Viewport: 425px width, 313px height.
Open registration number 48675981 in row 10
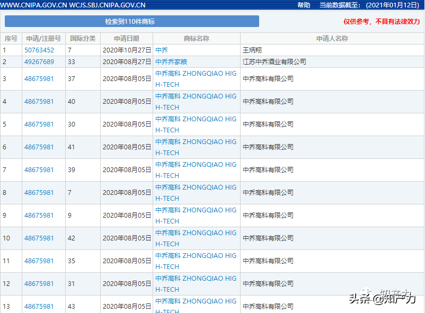click(39, 238)
